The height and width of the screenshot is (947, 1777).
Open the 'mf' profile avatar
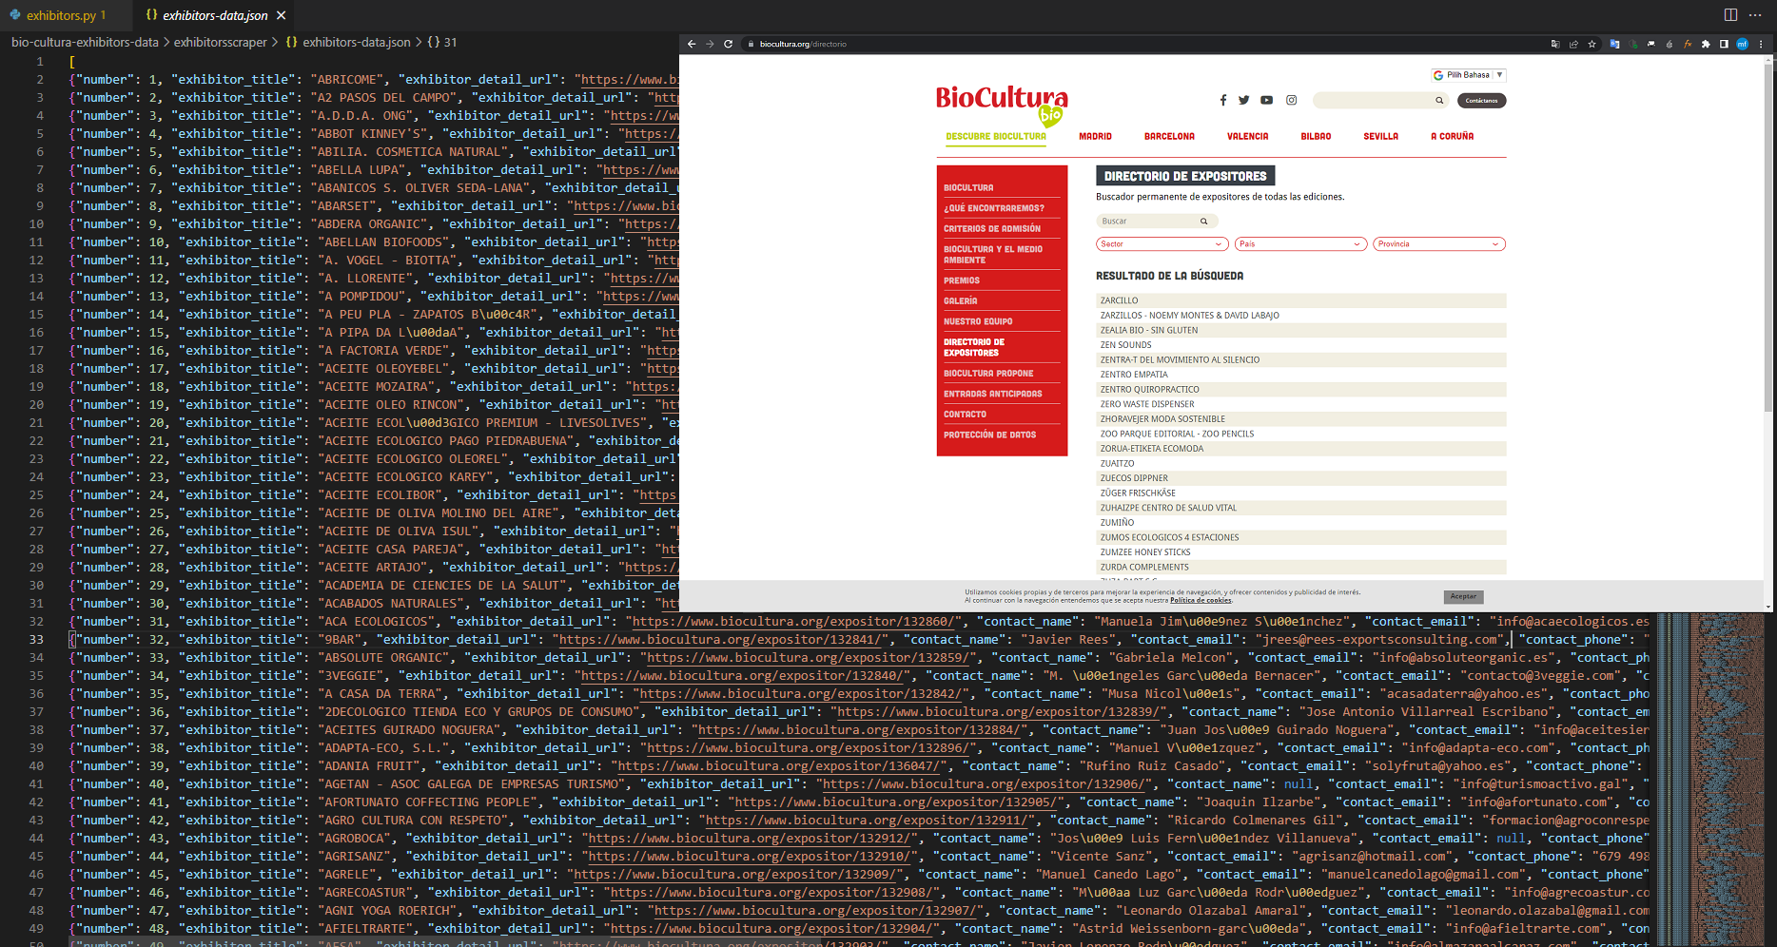pos(1742,44)
